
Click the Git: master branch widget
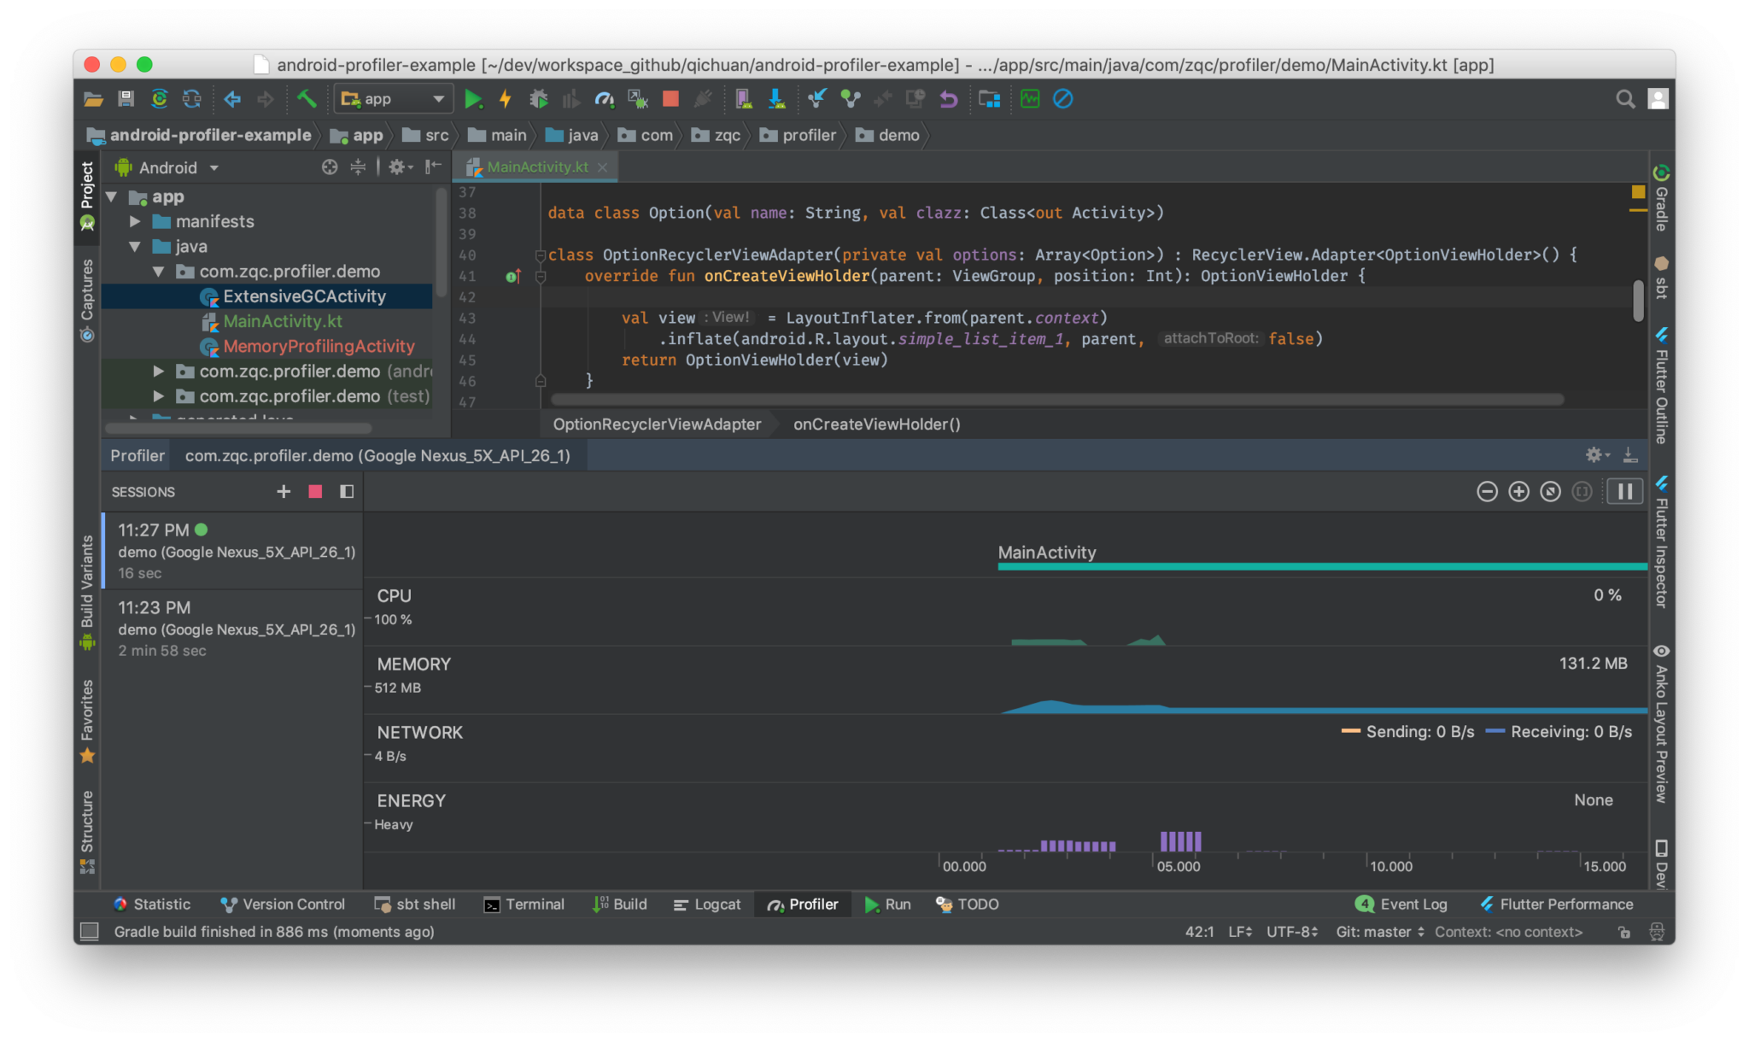click(x=1379, y=932)
